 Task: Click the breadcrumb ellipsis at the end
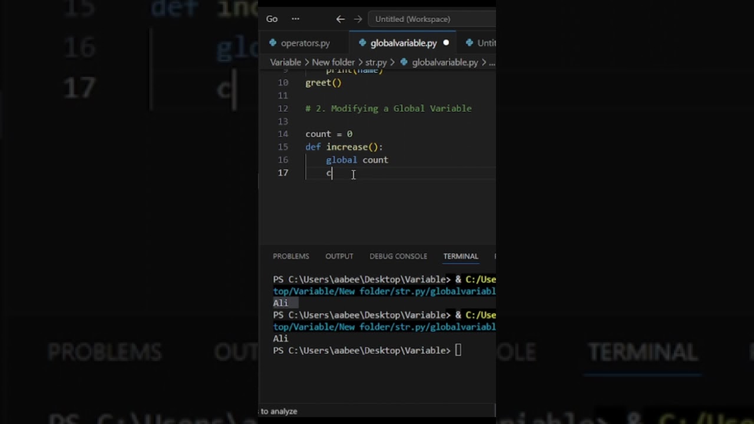pos(492,62)
